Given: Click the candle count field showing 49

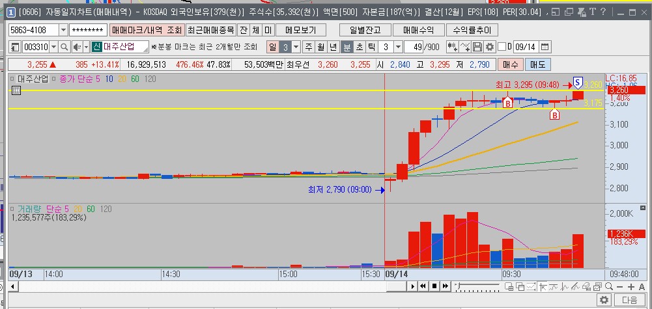Looking at the screenshot, I should coord(414,47).
